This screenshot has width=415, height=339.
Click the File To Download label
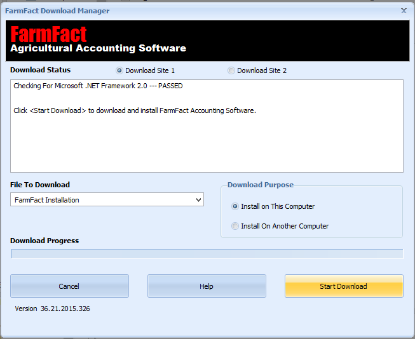click(40, 185)
